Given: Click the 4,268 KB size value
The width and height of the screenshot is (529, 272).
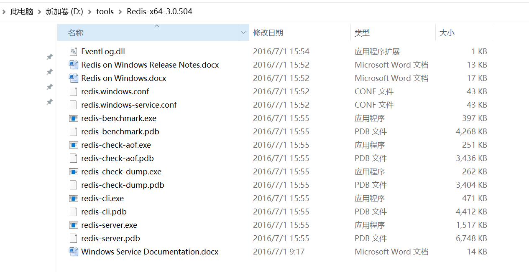Looking at the screenshot, I should pos(471,131).
